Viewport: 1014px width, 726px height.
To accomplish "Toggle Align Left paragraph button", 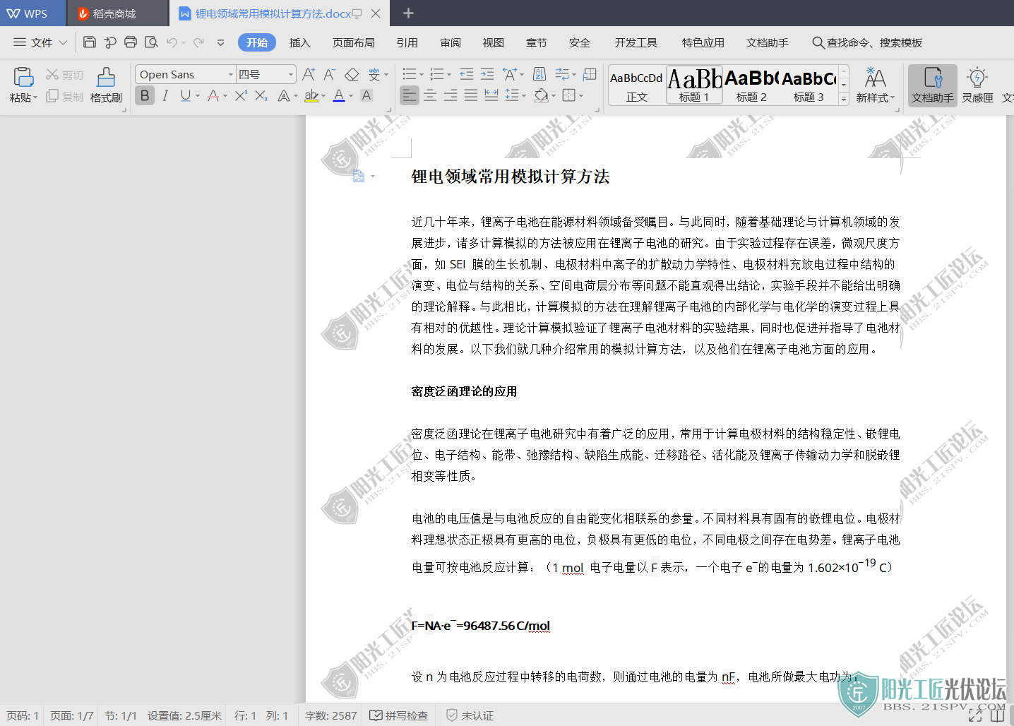I will pos(410,95).
